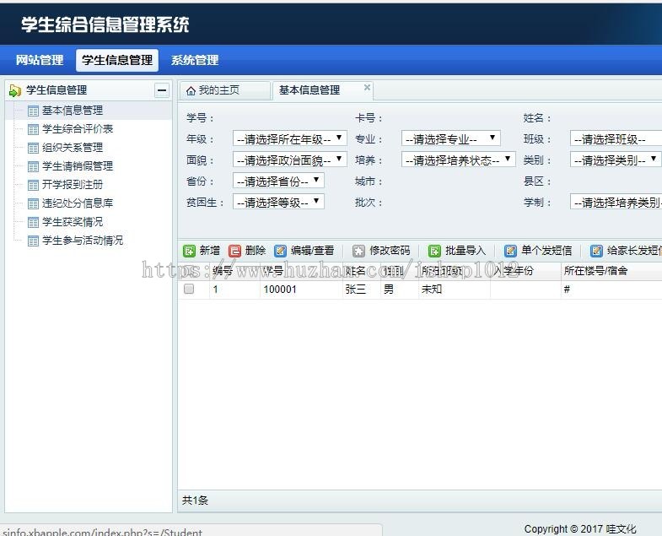Open 学生参与活动情况 in the sidebar

coord(83,241)
